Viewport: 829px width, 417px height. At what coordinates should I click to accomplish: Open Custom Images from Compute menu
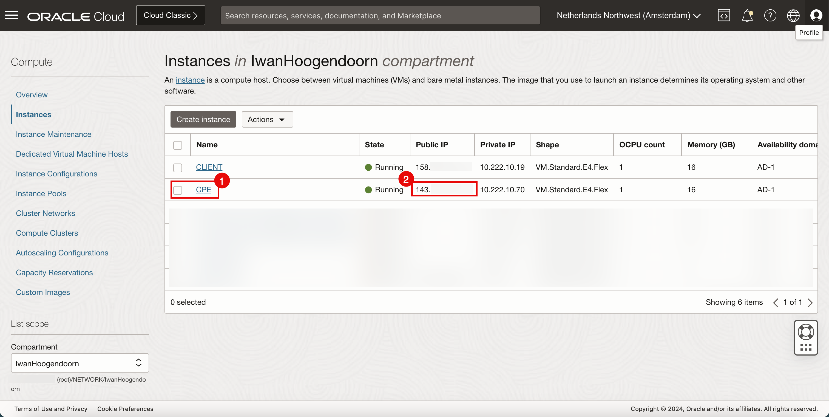(43, 292)
